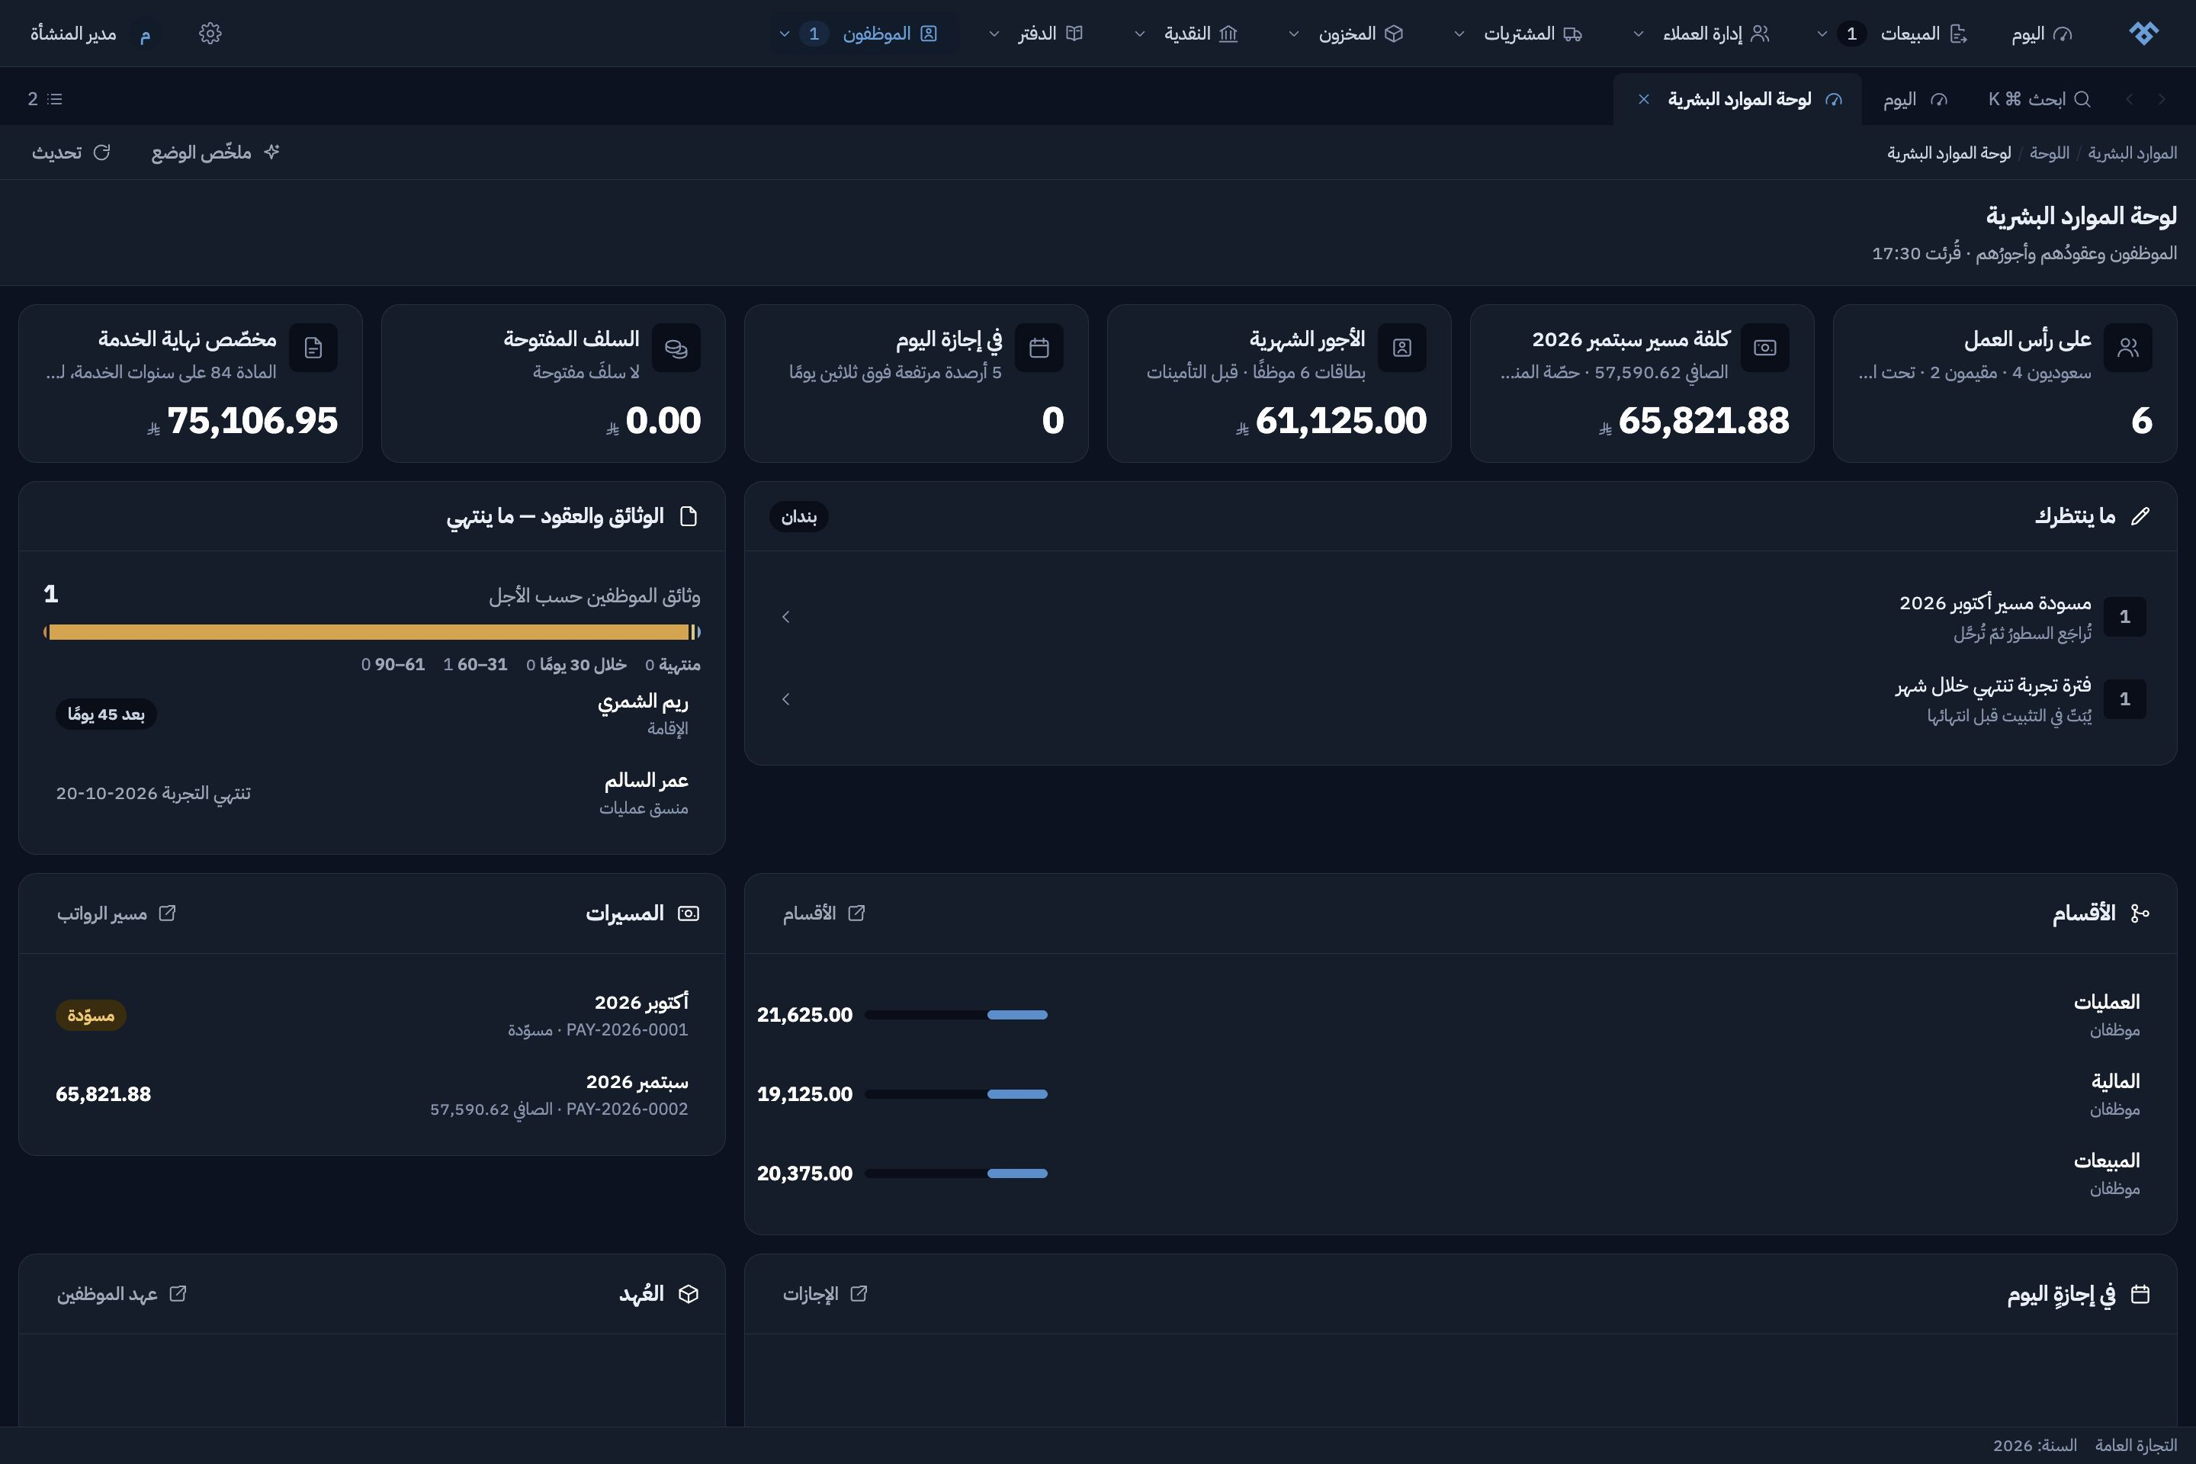Click the box icon beside العُهد heading
This screenshot has width=2196, height=1464.
pyautogui.click(x=689, y=1294)
